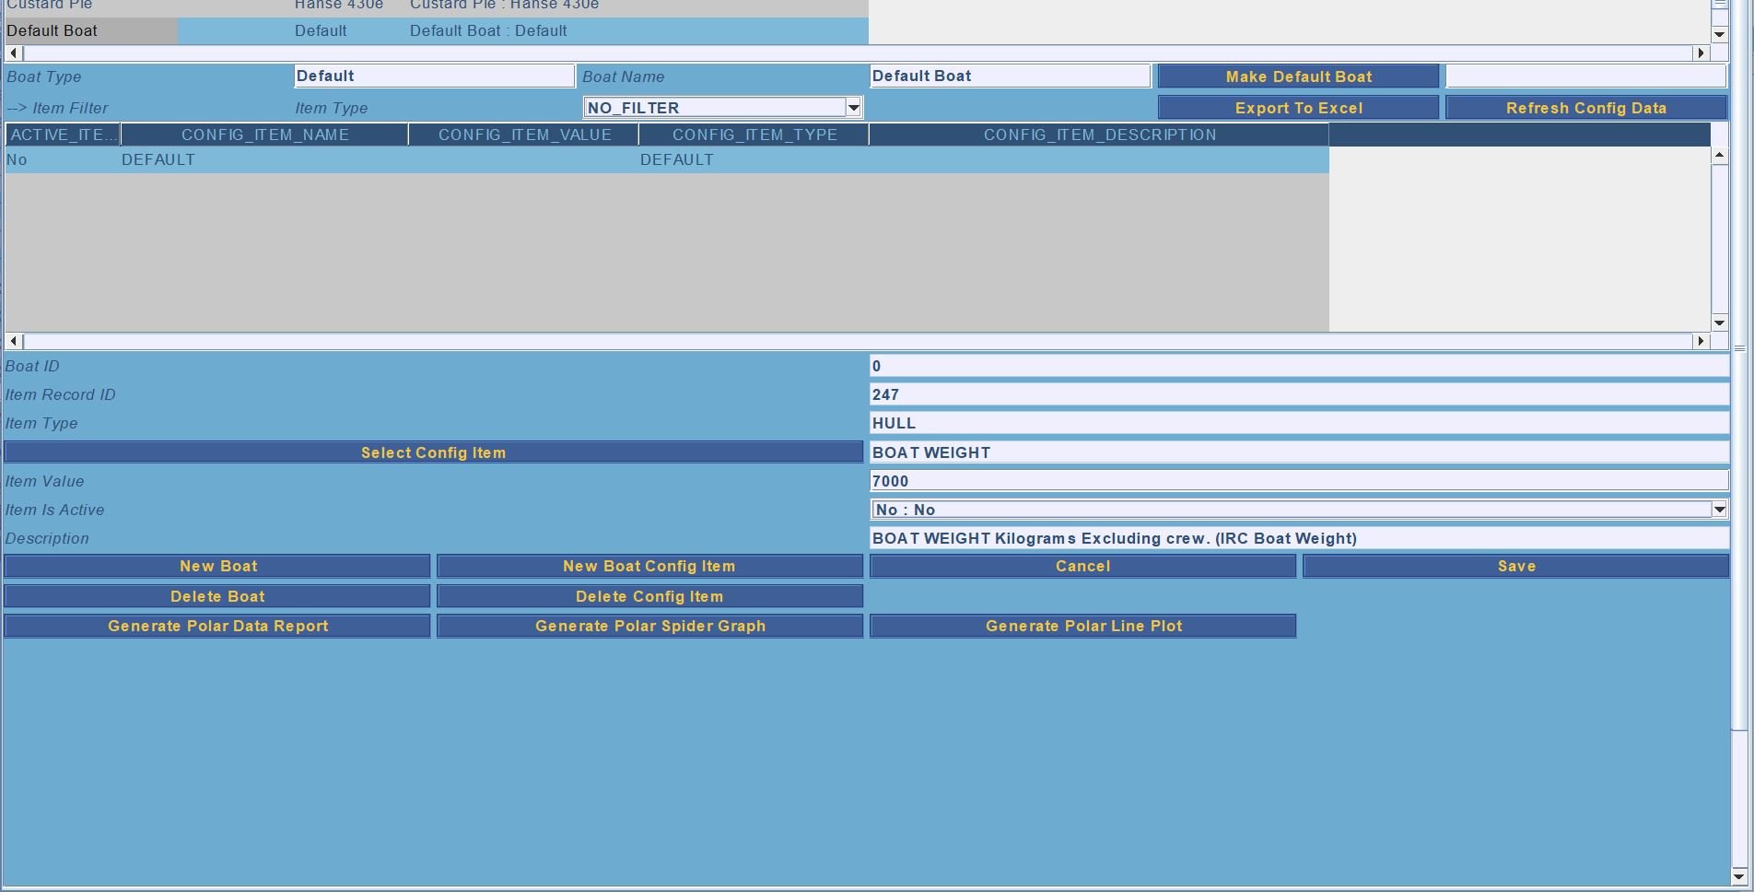Export the config data to Excel
Viewport: 1754px width, 892px height.
click(1298, 108)
